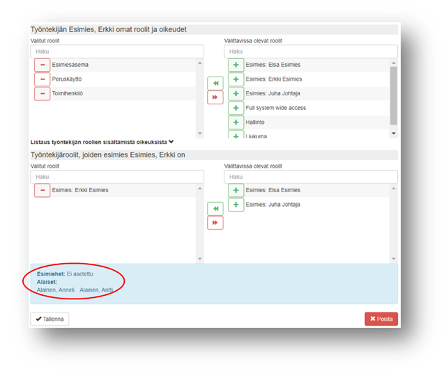Open subordinate link Alainen, Antti
This screenshot has width=446, height=373.
pos(96,290)
